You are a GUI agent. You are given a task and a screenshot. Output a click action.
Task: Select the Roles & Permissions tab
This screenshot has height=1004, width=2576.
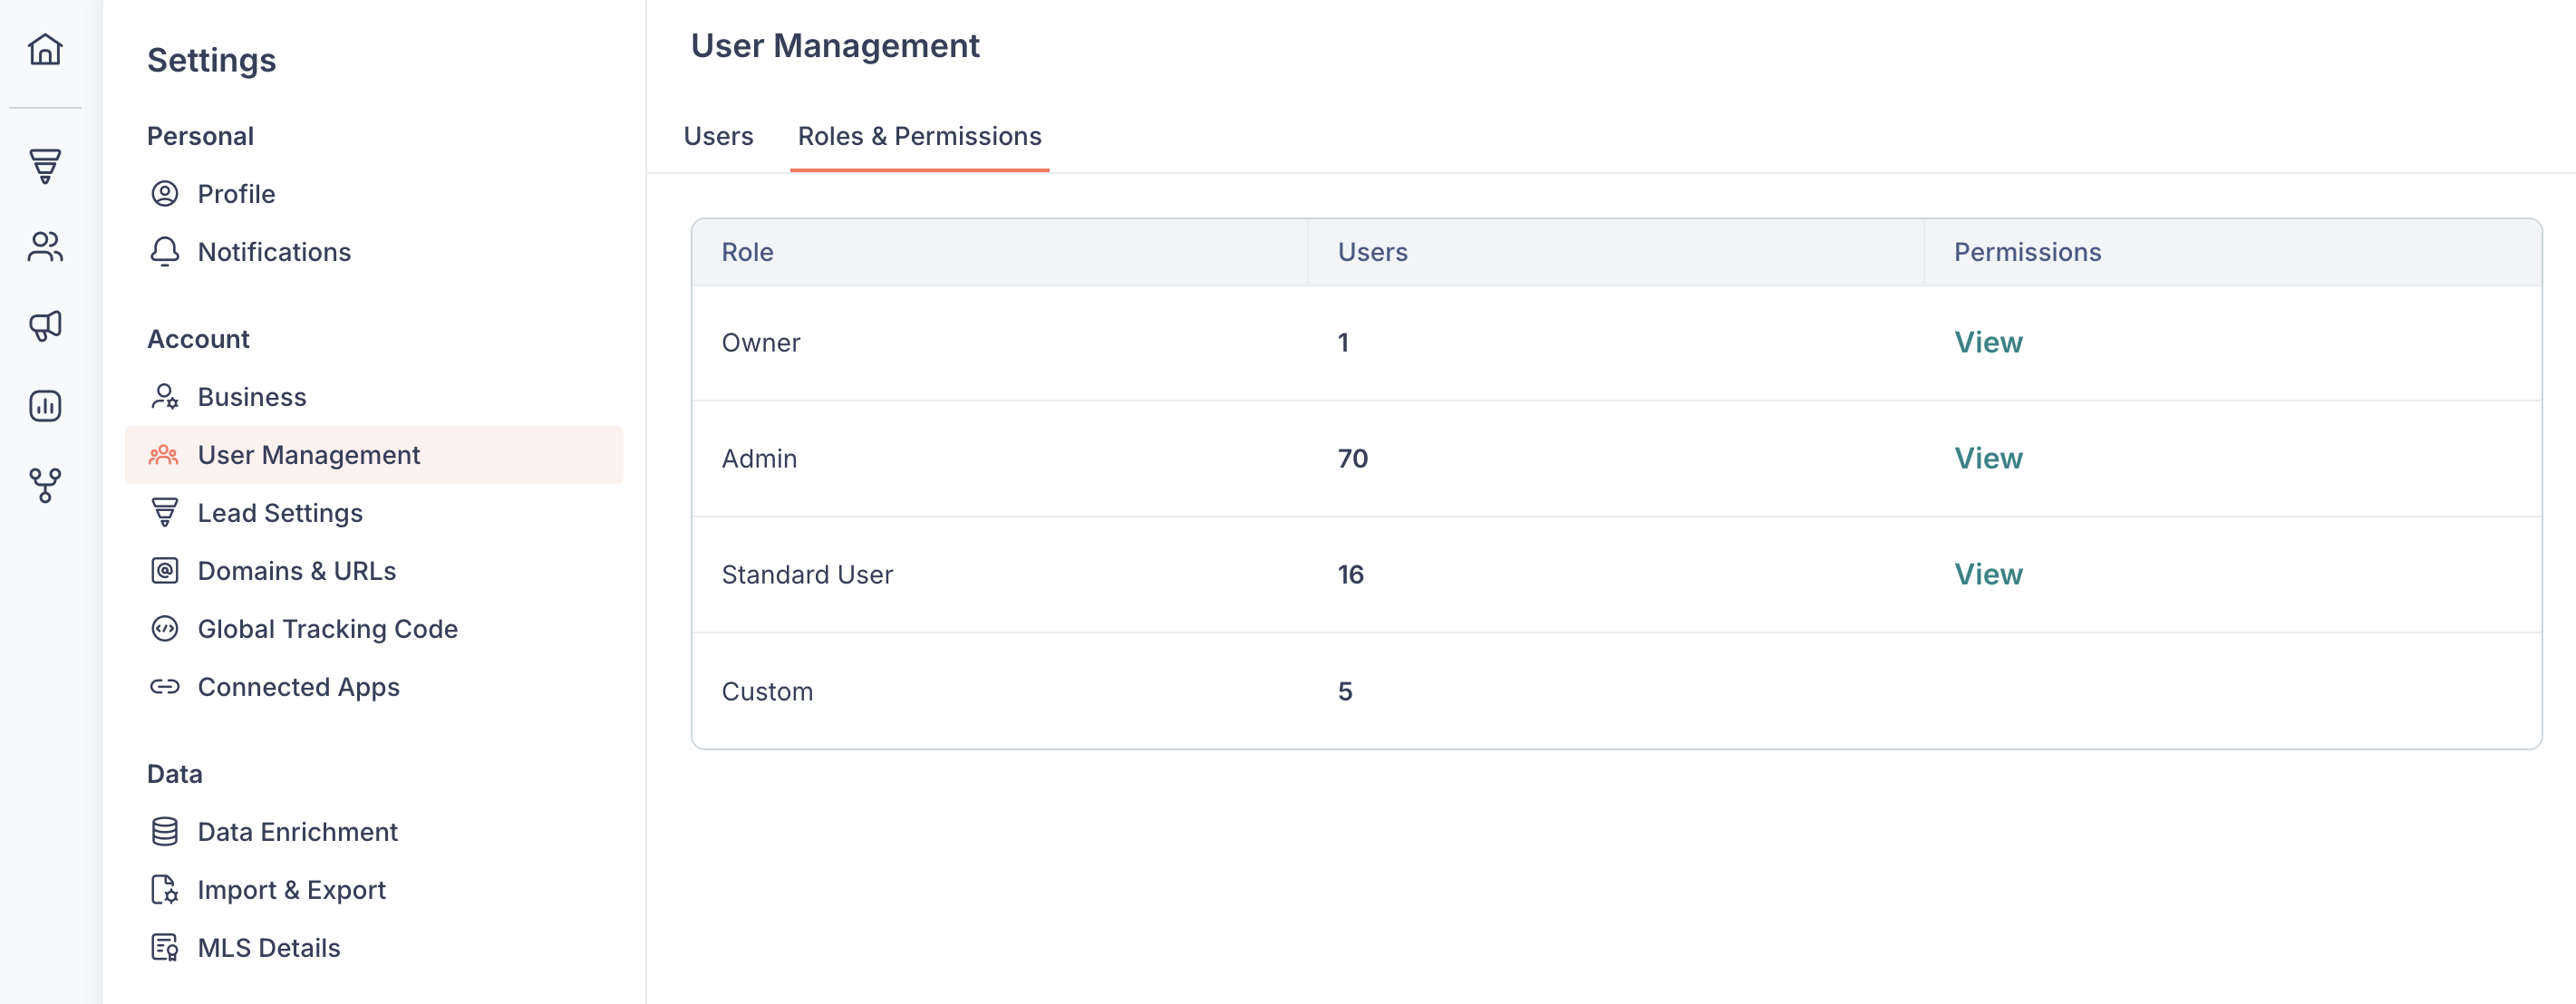point(919,136)
